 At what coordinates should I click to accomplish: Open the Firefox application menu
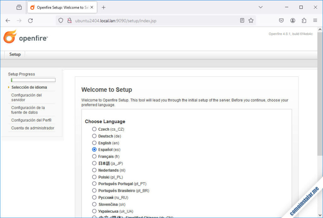pos(315,20)
